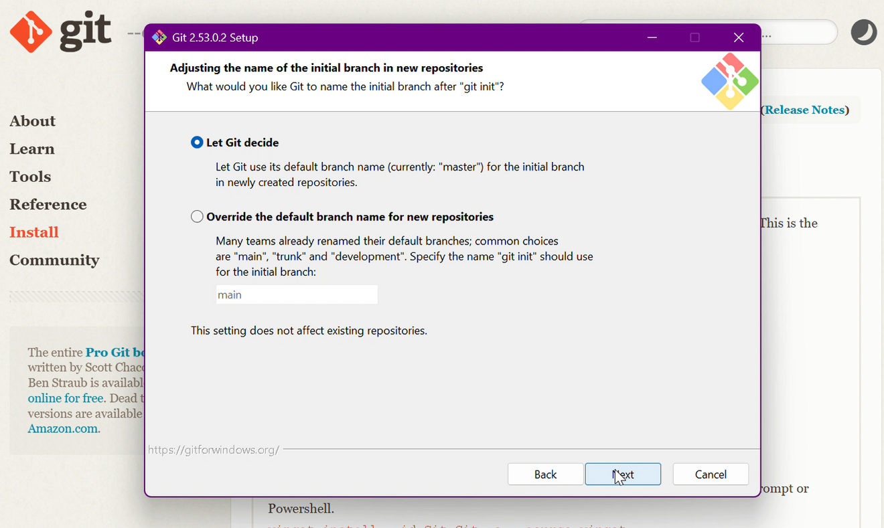Image resolution: width=884 pixels, height=528 pixels.
Task: Open the gitforwindows.org link in the installer
Action: 214,450
